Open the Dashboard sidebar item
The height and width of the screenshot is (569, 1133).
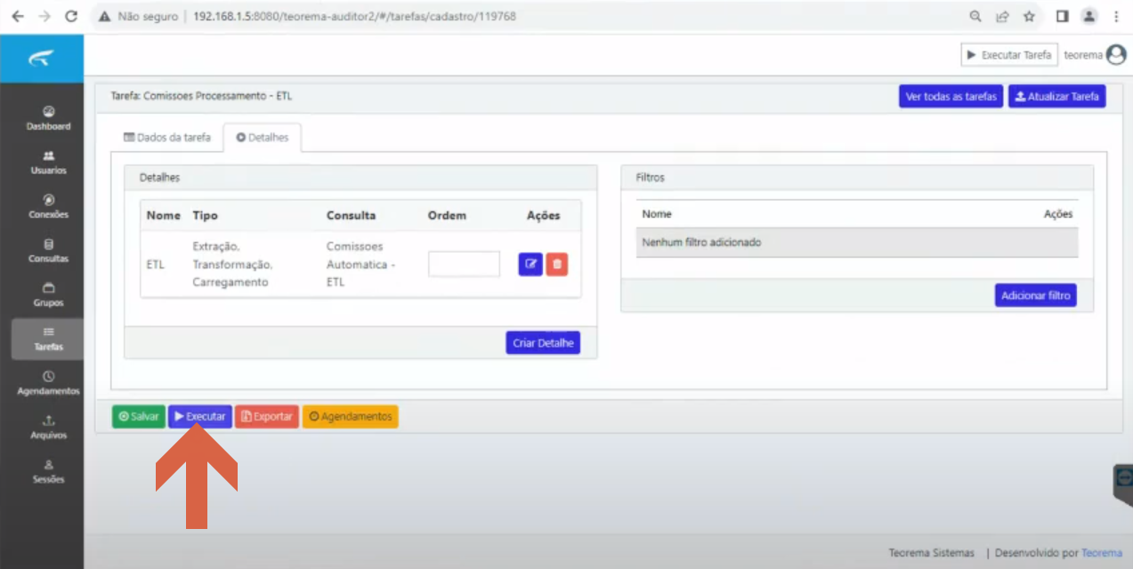[x=48, y=118]
